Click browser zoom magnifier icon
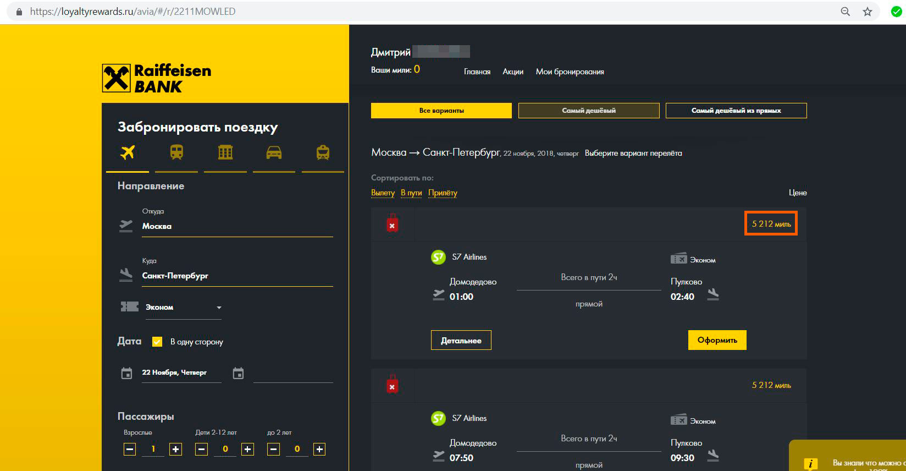The height and width of the screenshot is (471, 906). 846,12
